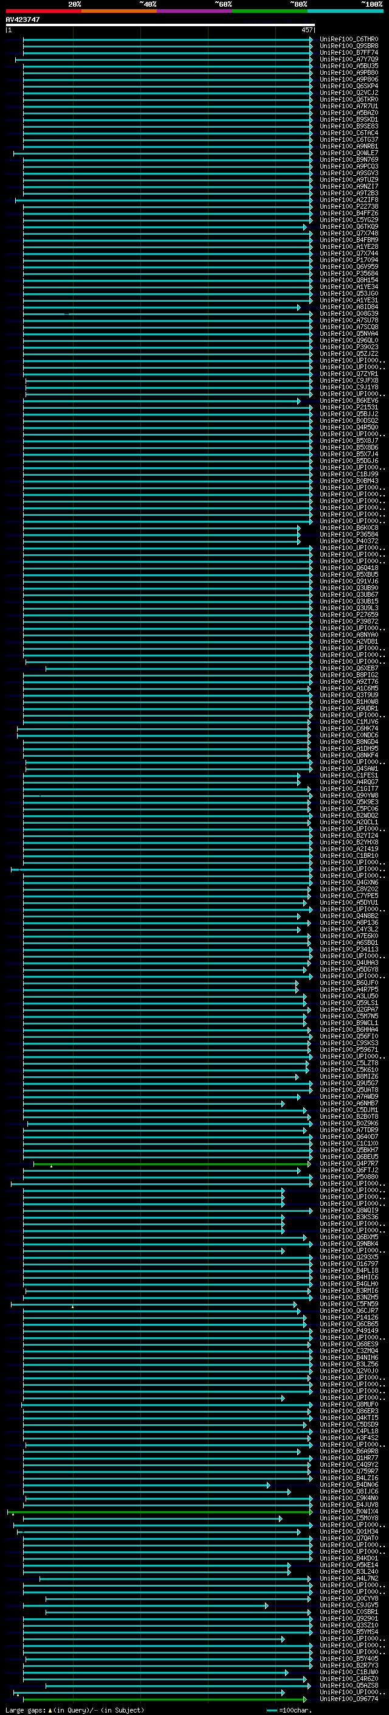Screen dimensions: 389x1715
Task: Click the purple ~60% identity color segment
Action: tap(194, 11)
